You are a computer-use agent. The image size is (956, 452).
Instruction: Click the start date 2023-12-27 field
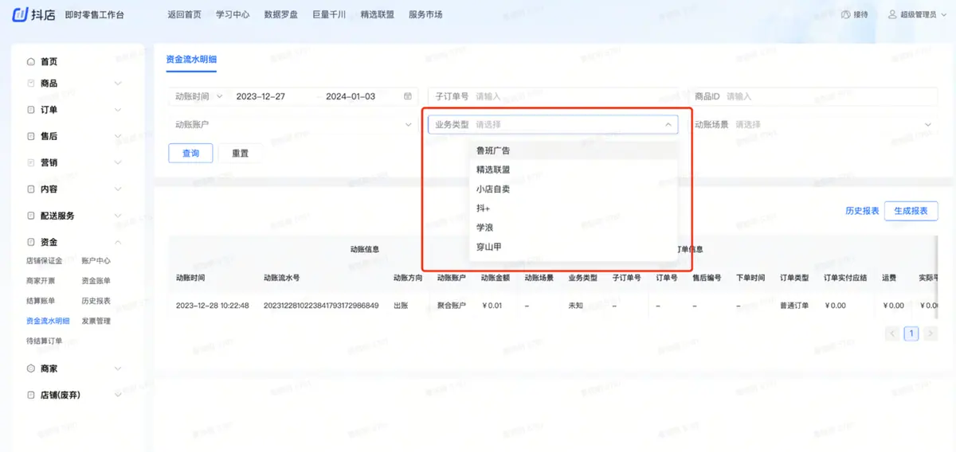pos(261,96)
